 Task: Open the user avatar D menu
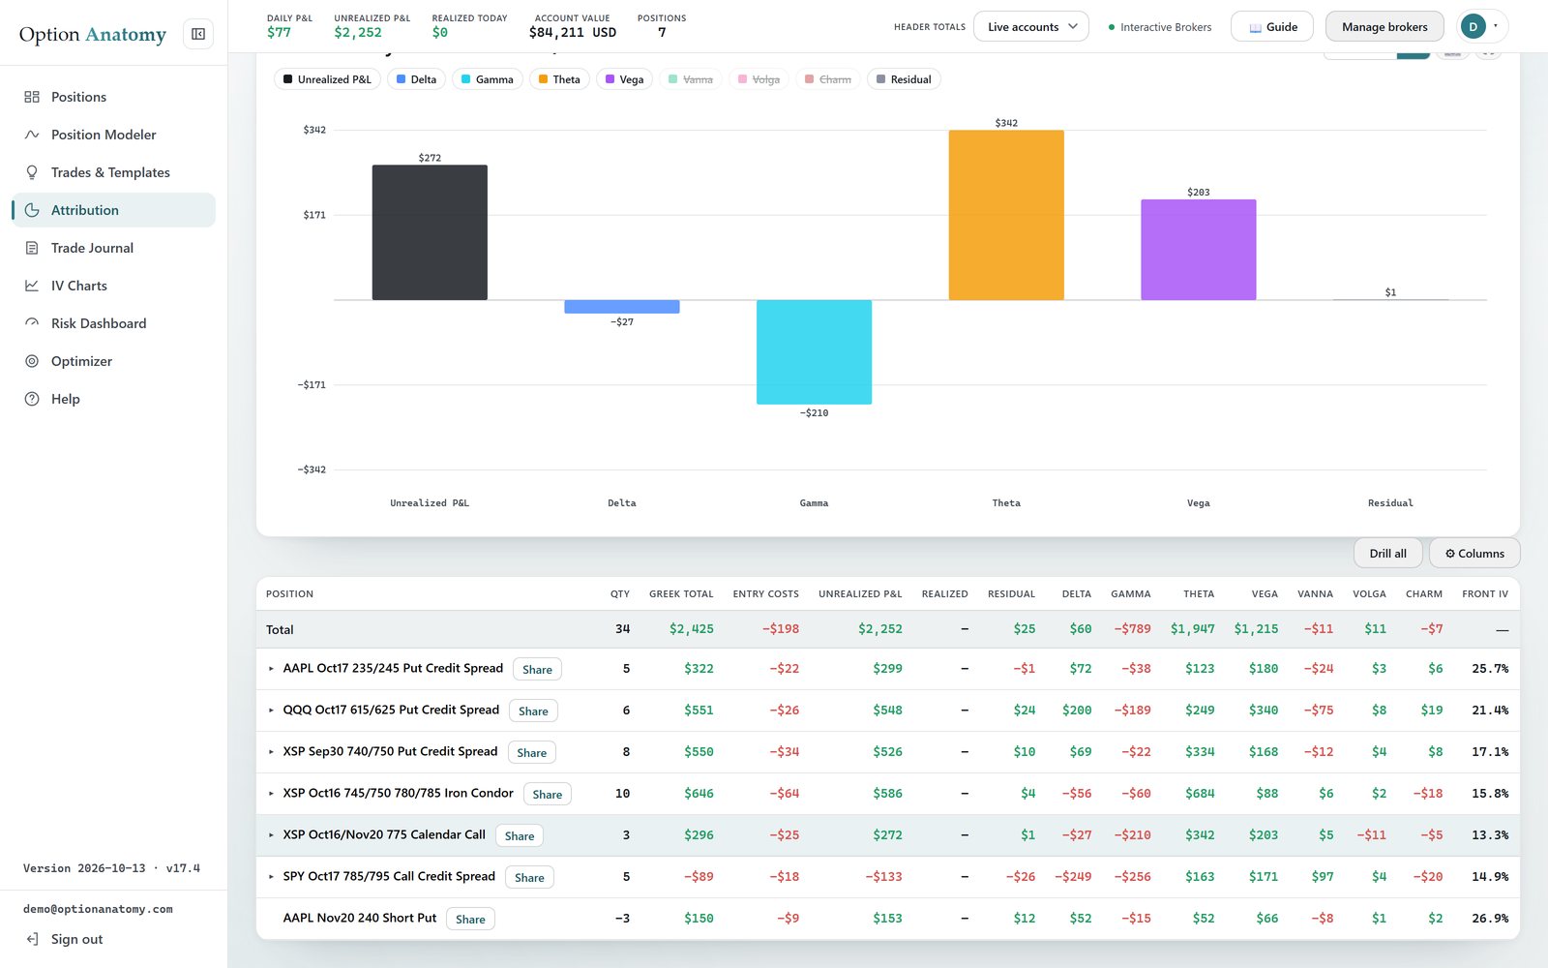[x=1481, y=26]
